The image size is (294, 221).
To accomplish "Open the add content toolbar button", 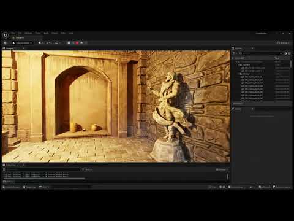I will pos(40,43).
